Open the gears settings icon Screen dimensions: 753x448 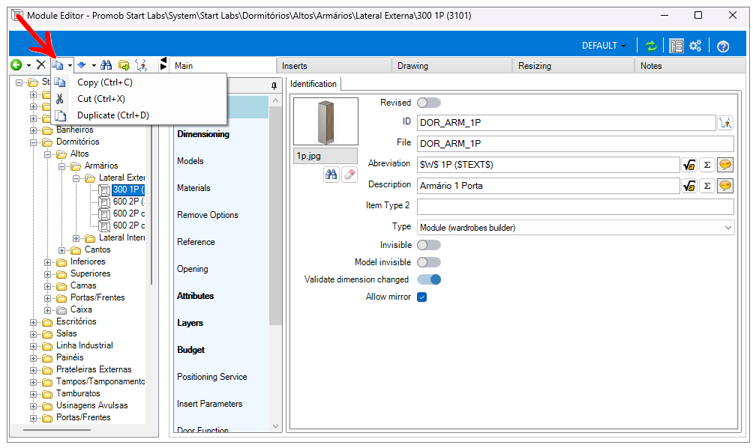(695, 46)
